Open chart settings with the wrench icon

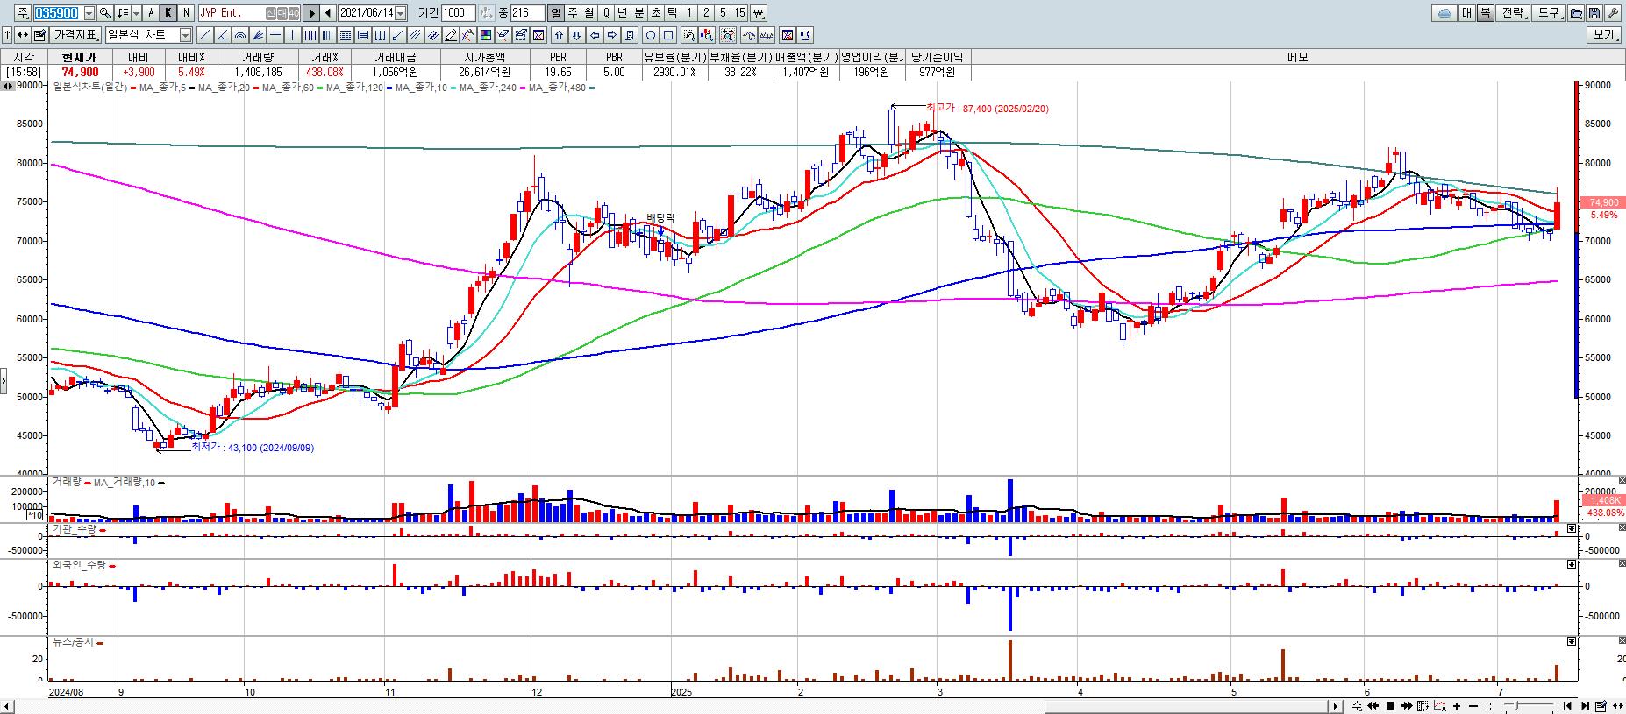pyautogui.click(x=1612, y=13)
